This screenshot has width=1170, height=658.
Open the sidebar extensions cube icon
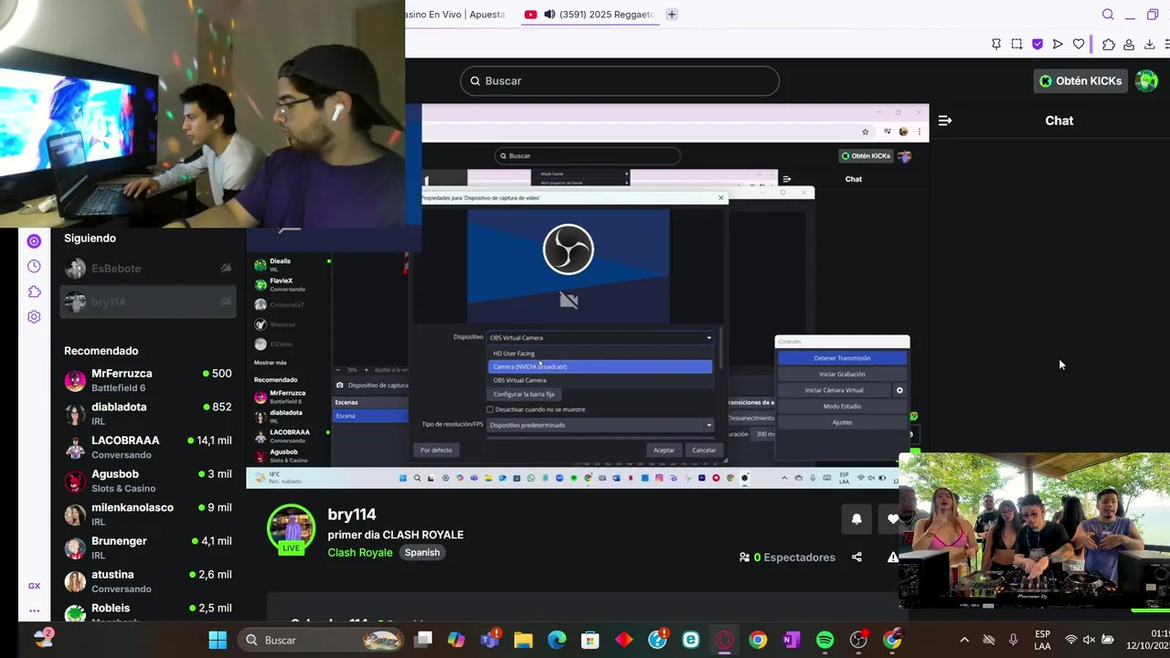(x=34, y=292)
